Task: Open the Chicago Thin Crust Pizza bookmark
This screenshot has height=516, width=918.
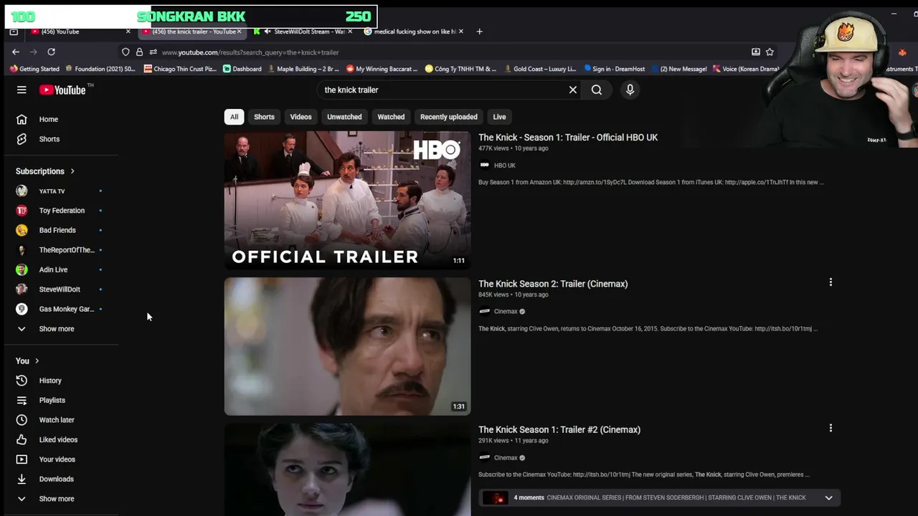Action: pos(180,69)
